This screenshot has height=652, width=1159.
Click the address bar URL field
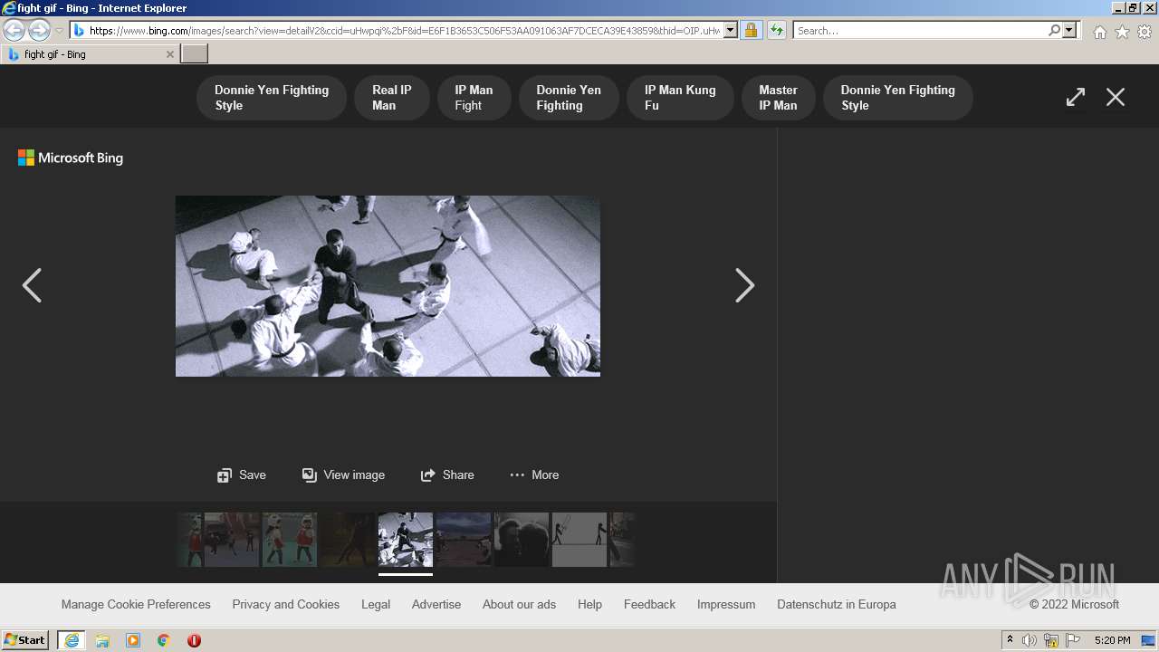(405, 31)
